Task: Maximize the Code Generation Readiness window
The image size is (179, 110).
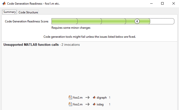Action: pos(162,4)
